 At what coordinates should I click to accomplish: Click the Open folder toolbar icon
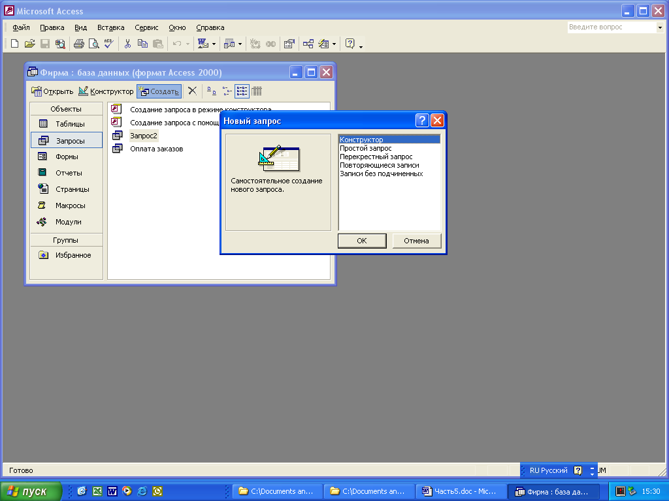coord(30,44)
